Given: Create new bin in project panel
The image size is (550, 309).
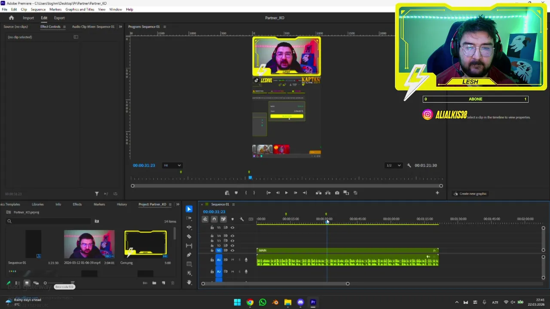Looking at the screenshot, I should [154, 283].
